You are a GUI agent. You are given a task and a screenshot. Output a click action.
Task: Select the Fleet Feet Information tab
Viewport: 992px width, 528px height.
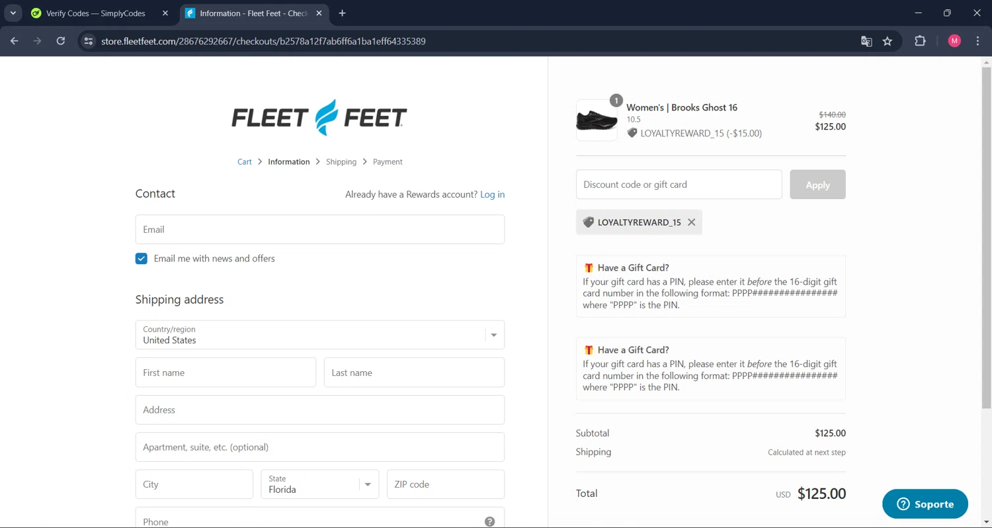(x=253, y=13)
